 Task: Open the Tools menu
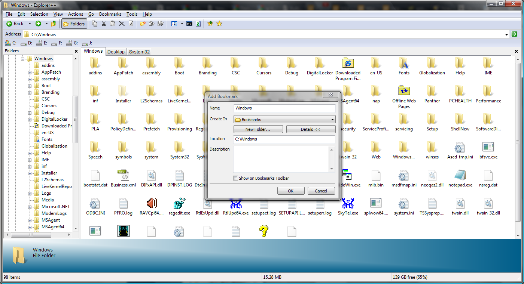click(132, 14)
